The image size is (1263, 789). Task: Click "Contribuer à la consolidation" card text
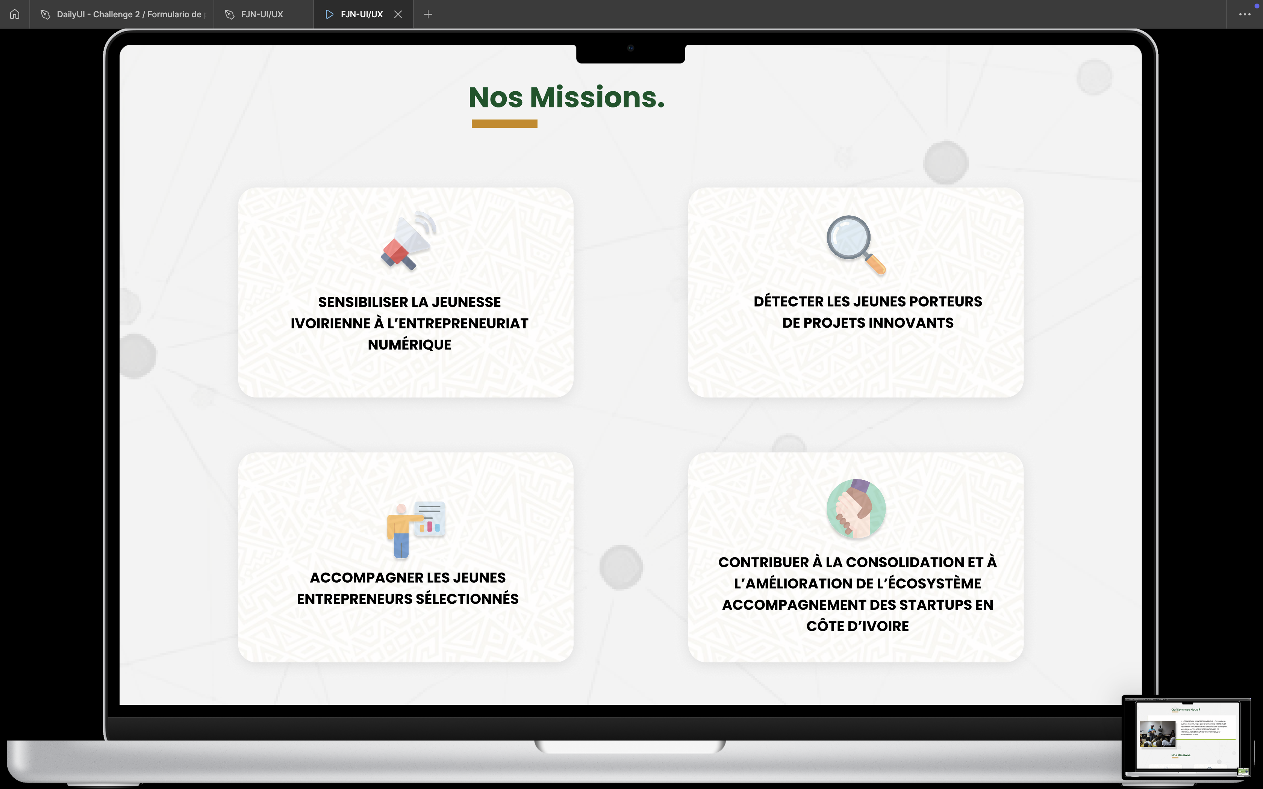(x=857, y=594)
